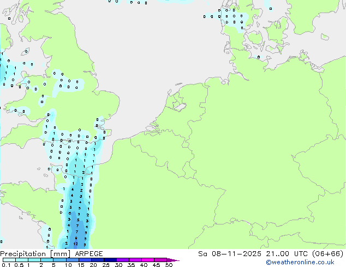Image resolution: width=346 pixels, height=267 pixels.
Task: Select the legend swatch between 5 and 10
Action: (59, 260)
